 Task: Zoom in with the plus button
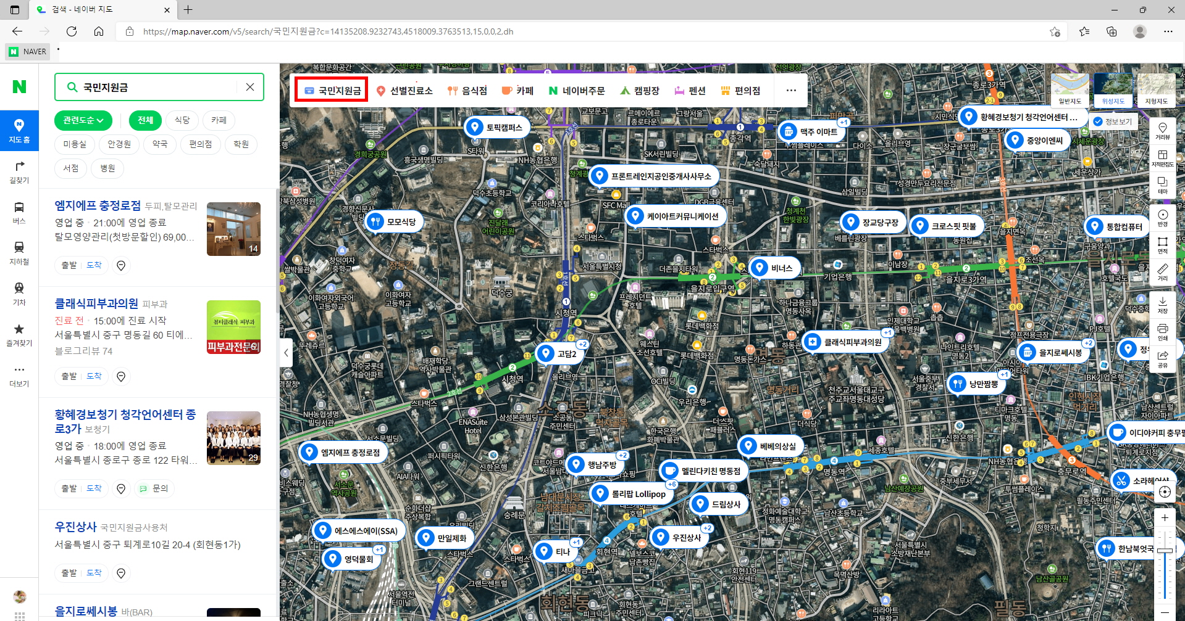[1165, 518]
